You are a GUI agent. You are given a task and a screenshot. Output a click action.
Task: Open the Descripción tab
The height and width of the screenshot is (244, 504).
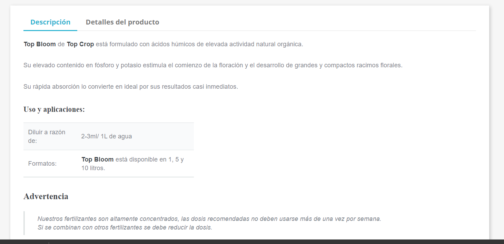pyautogui.click(x=50, y=22)
